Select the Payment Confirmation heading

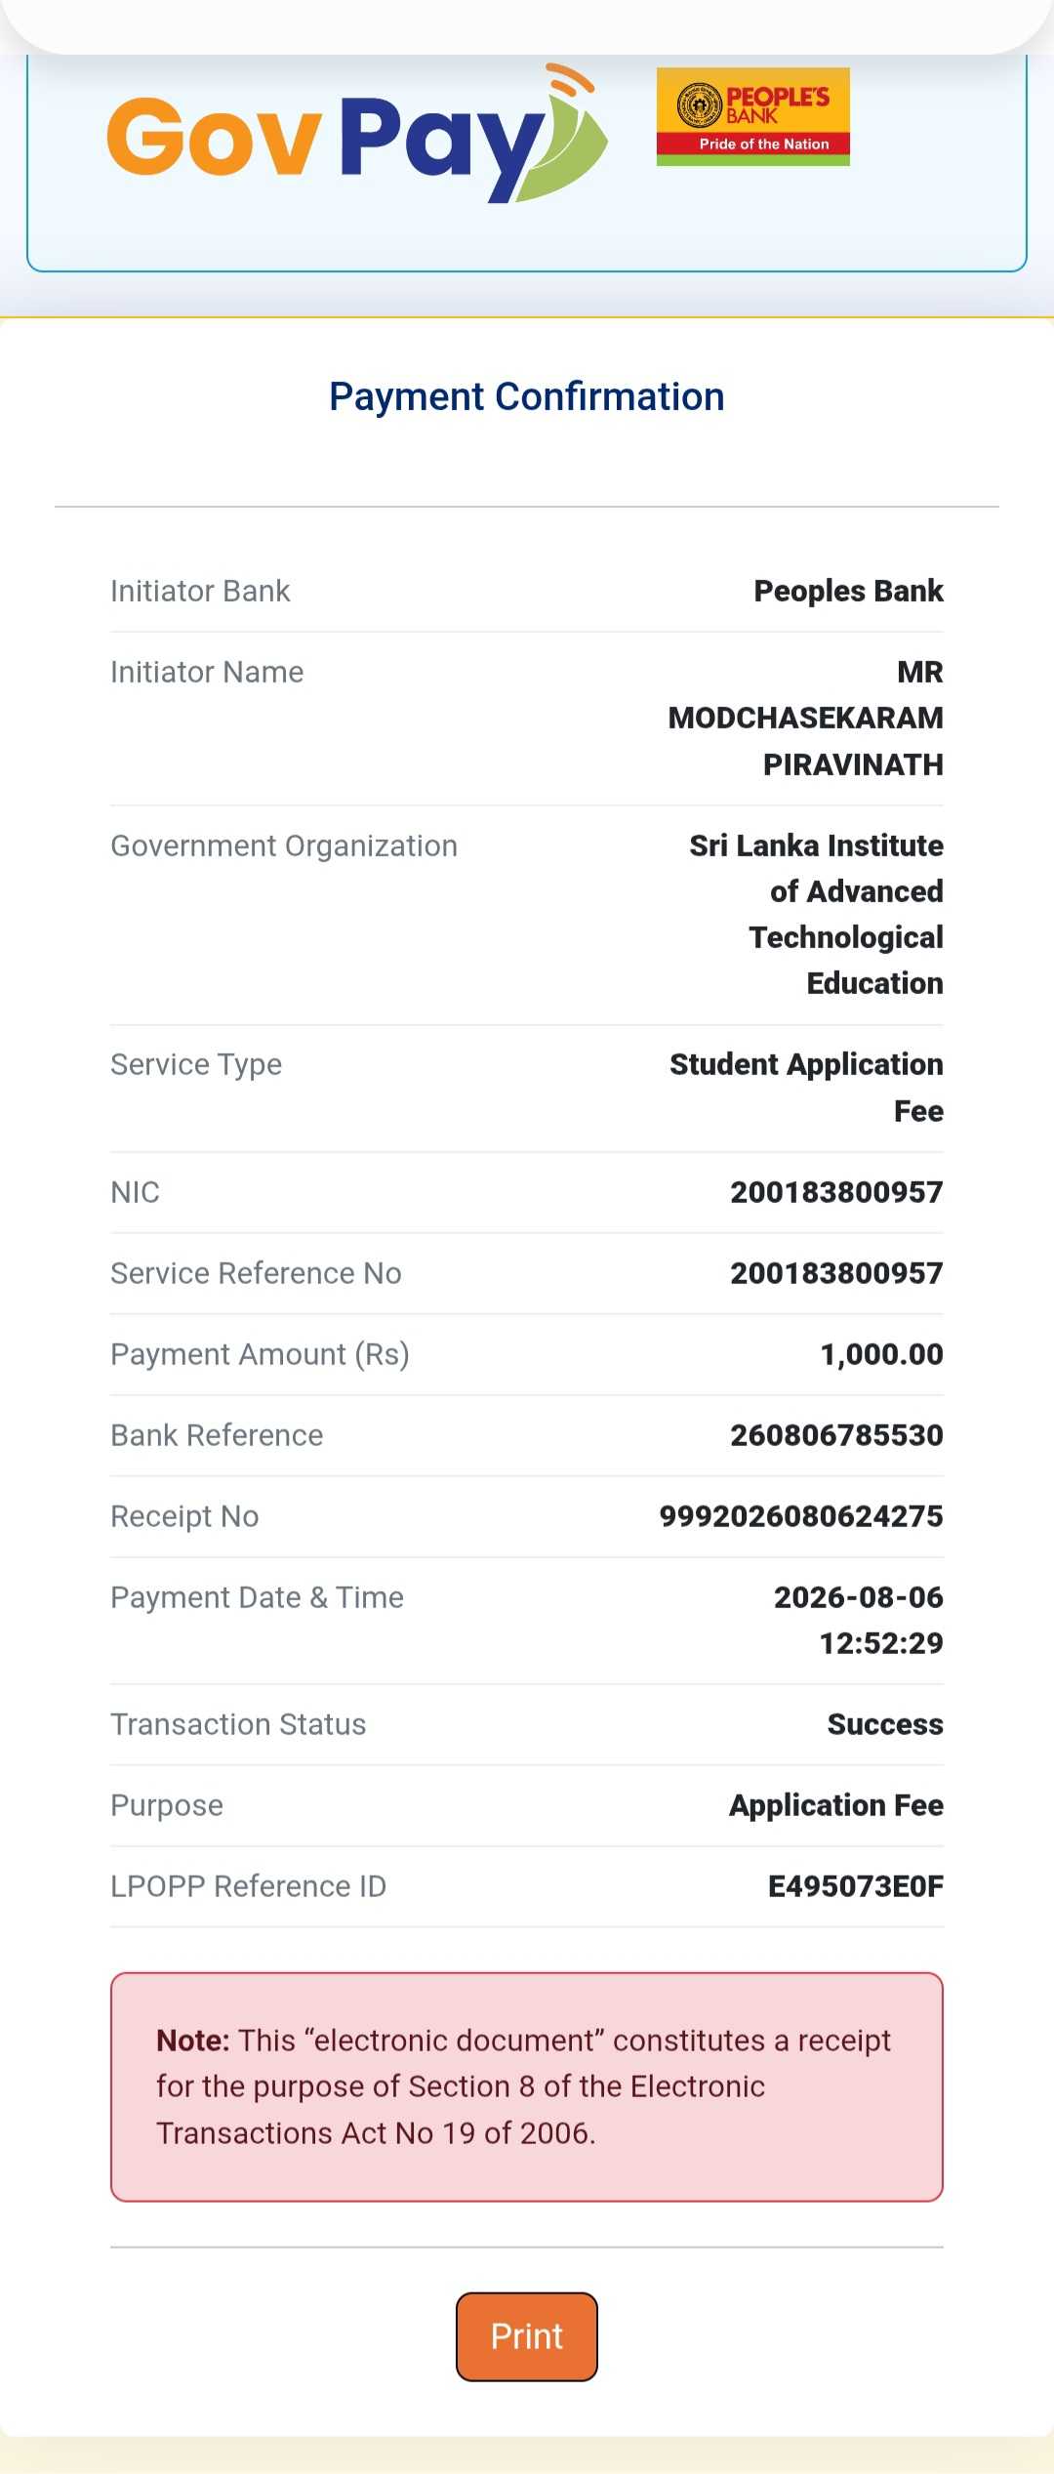click(527, 396)
